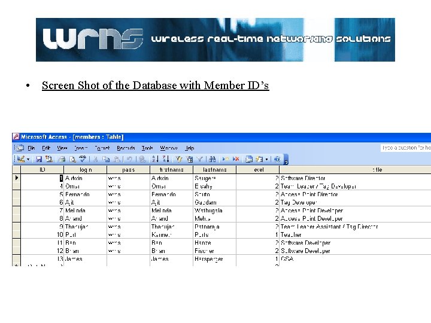Click the Undo arrow icon
Screen dimensions: 431x323
tap(129, 159)
